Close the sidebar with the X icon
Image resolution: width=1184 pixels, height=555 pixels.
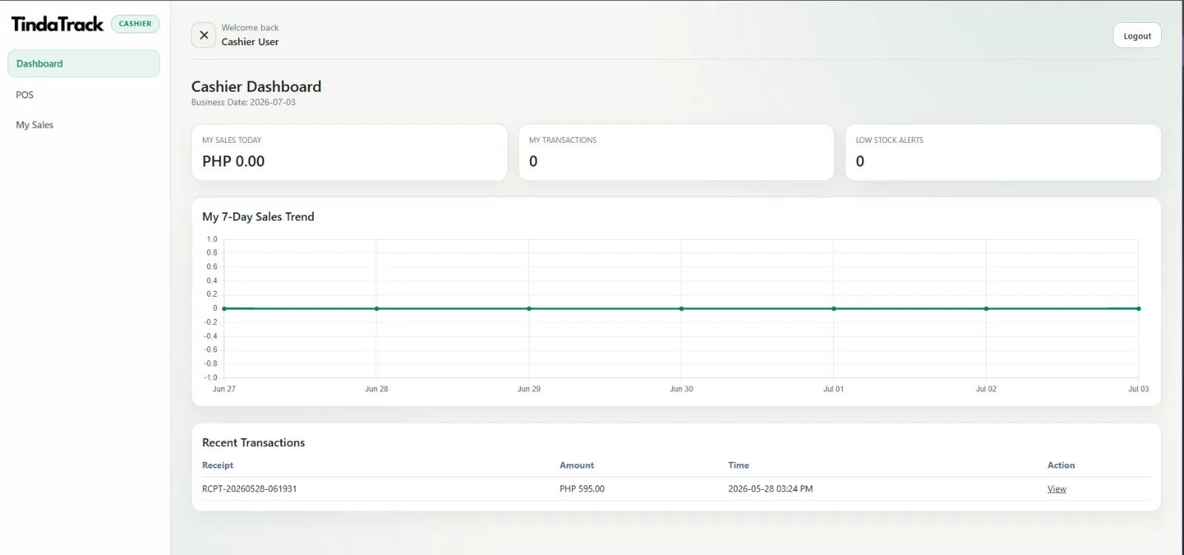click(x=203, y=35)
